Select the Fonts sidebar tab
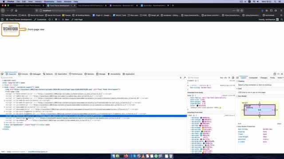 [272, 78]
